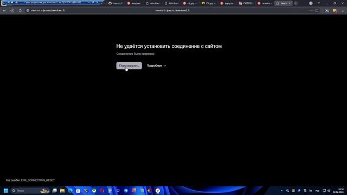Click the network and volume tray icons
Viewport: 347px width, 195px height.
326,191
